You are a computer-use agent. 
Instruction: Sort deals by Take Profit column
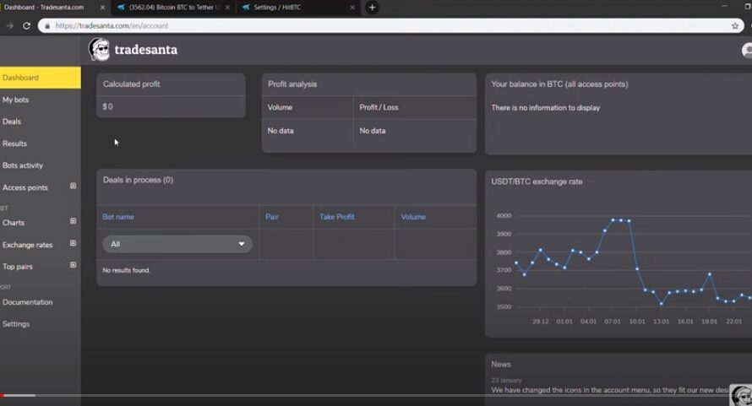336,217
